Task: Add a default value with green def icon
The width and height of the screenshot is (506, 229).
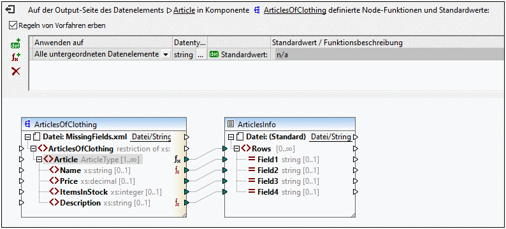Action: (15, 45)
